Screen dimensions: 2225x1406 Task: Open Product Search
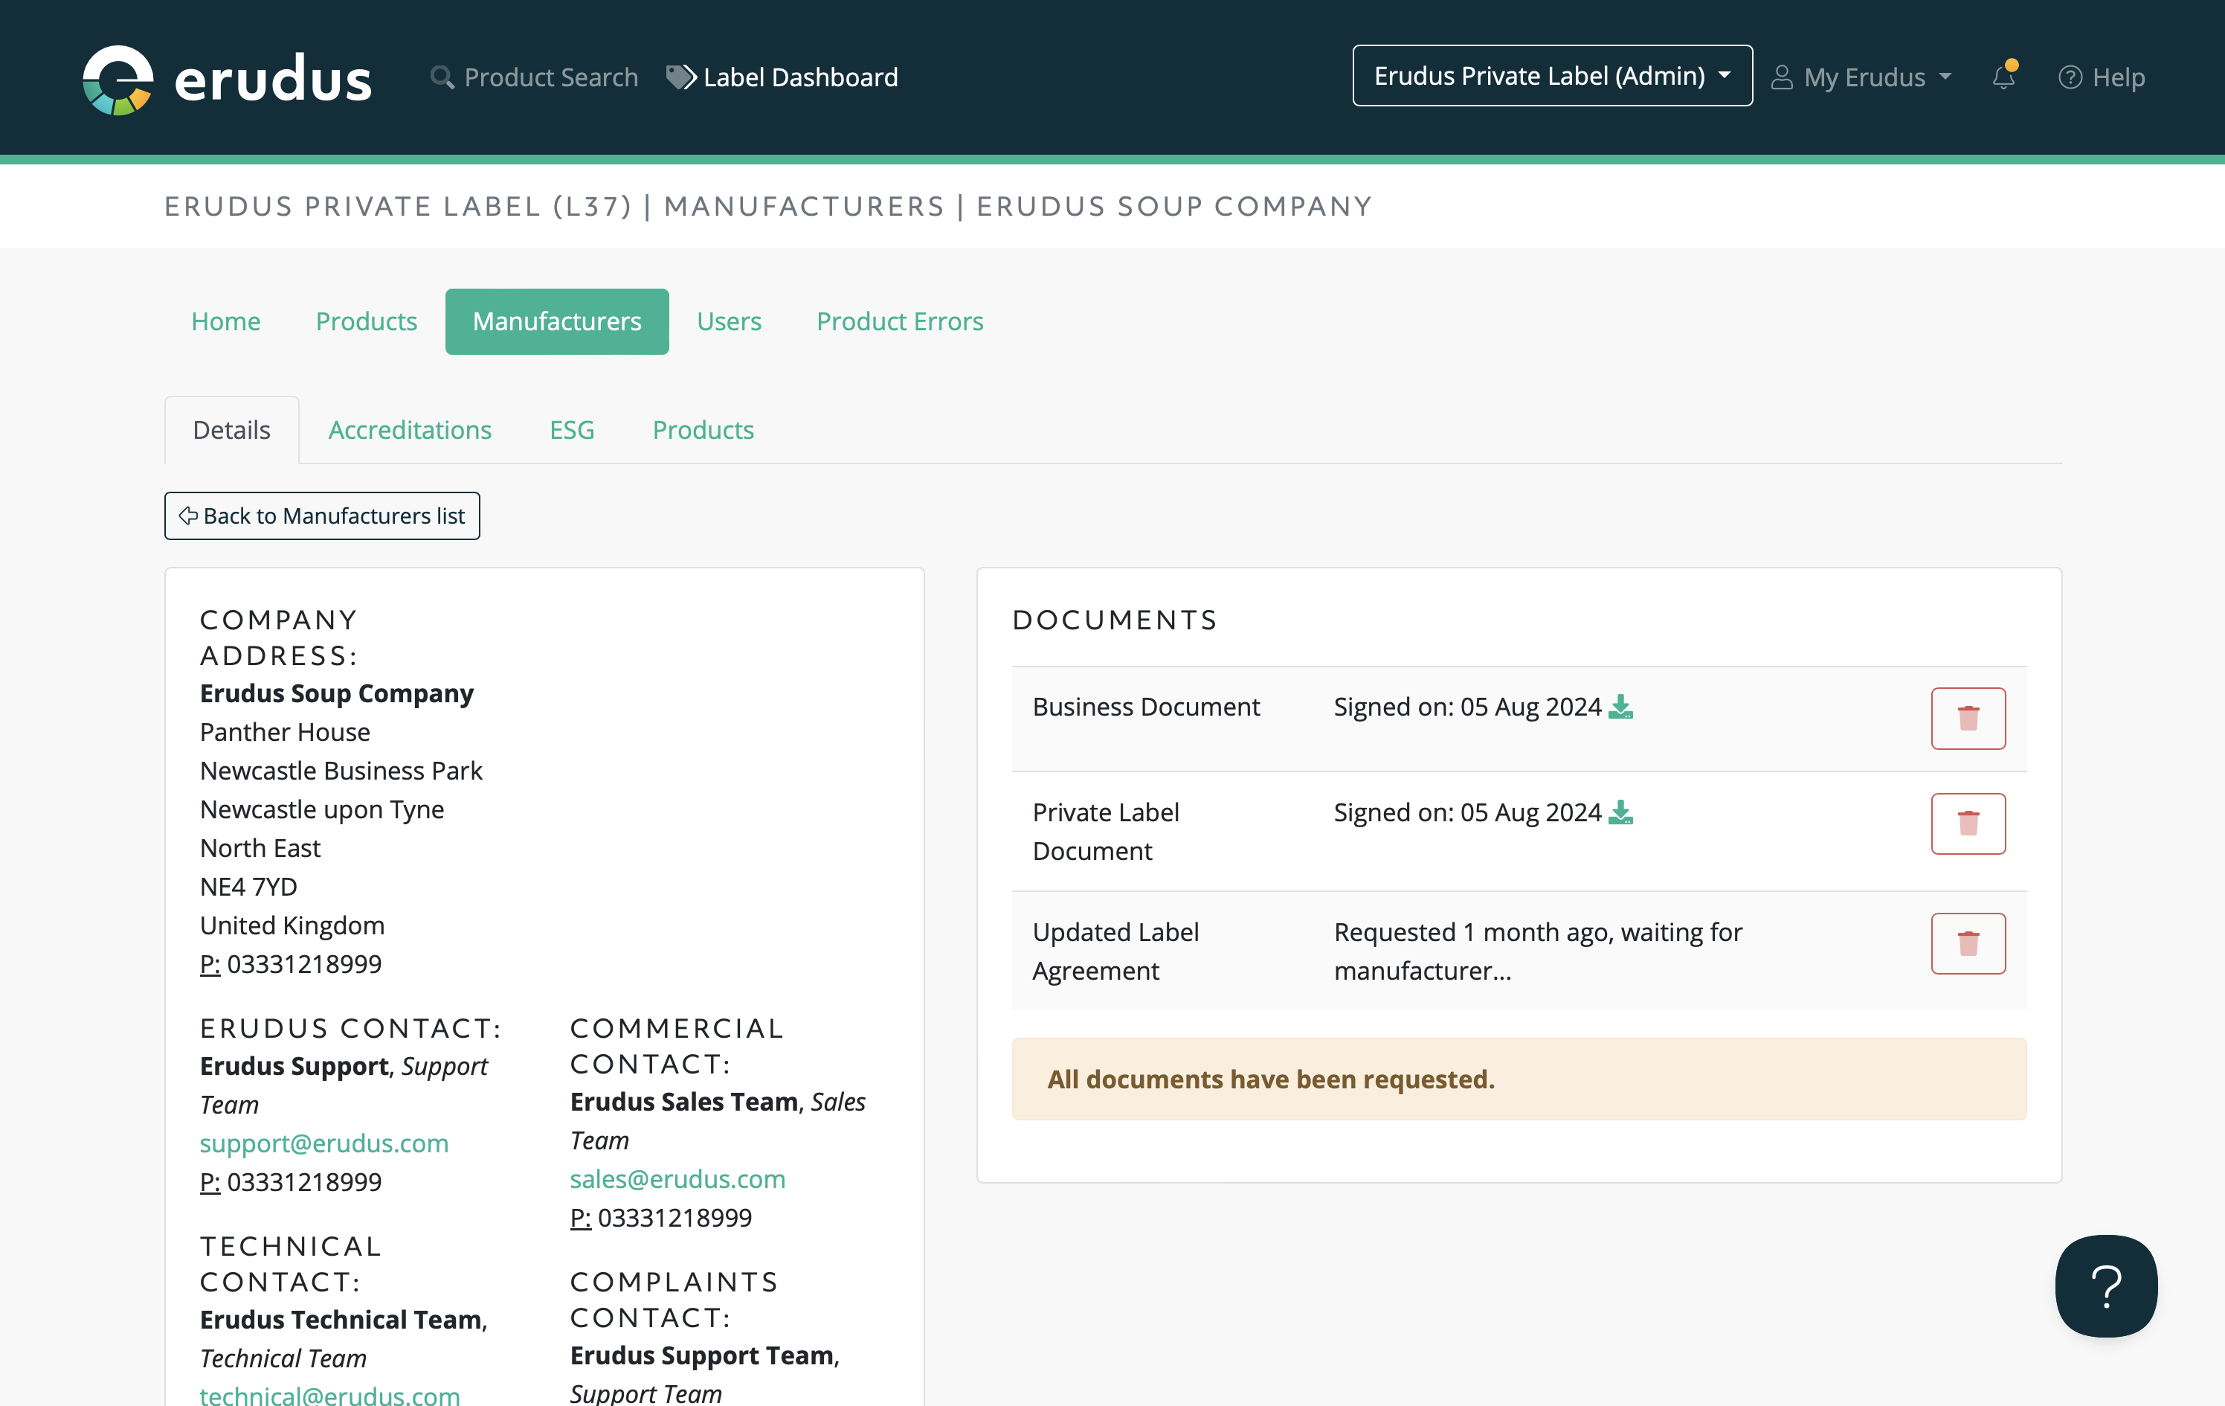point(534,77)
